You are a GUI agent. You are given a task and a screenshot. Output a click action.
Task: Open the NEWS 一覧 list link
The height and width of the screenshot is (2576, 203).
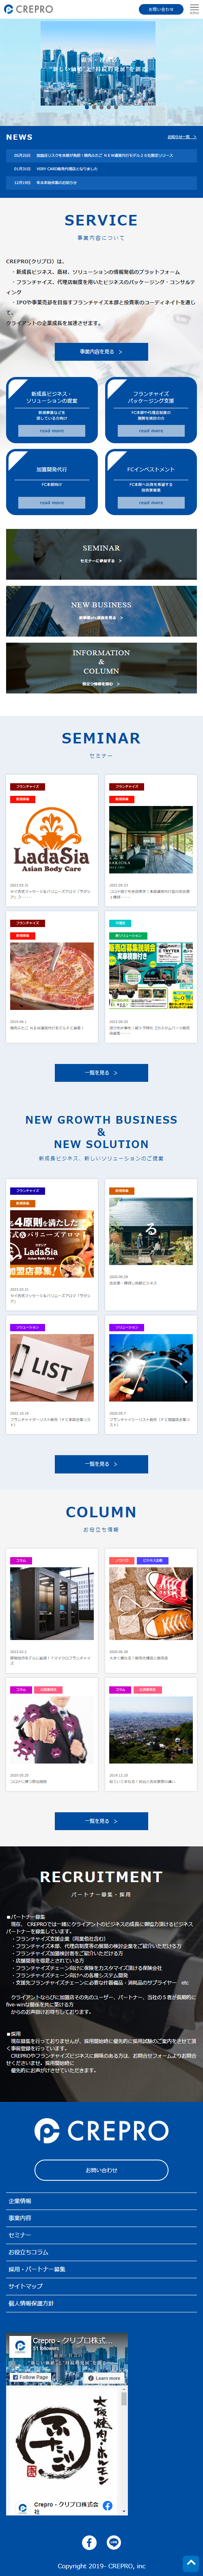click(182, 137)
